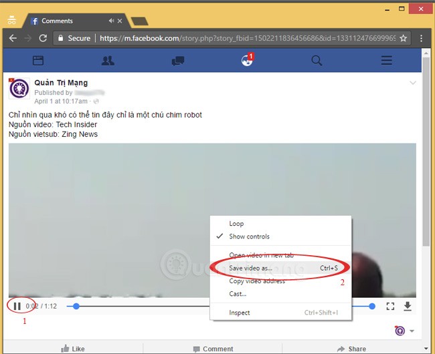The width and height of the screenshot is (435, 354).
Task: Choose Copy video address from menu
Action: tap(257, 281)
